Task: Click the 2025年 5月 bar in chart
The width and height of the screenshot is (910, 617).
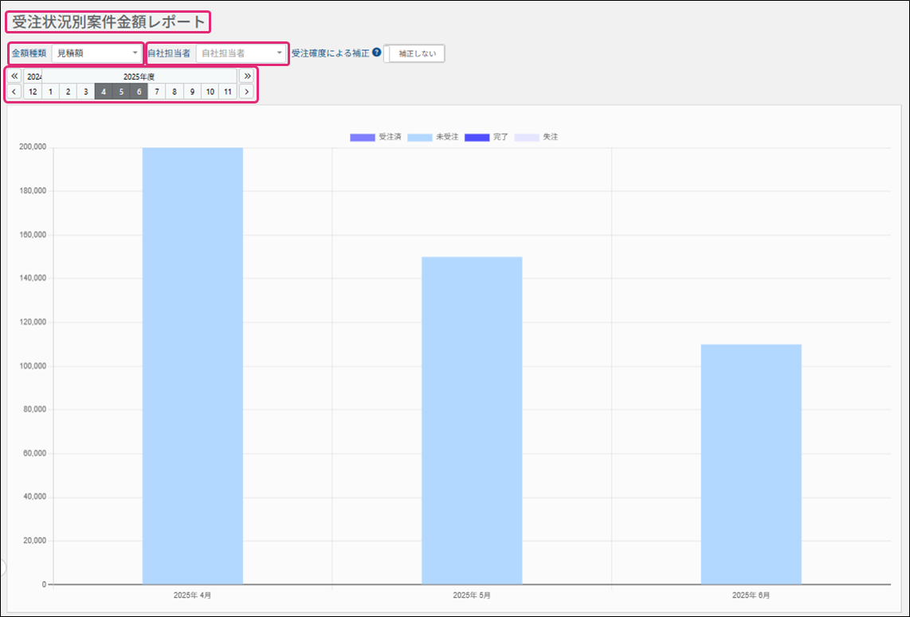Action: [472, 420]
